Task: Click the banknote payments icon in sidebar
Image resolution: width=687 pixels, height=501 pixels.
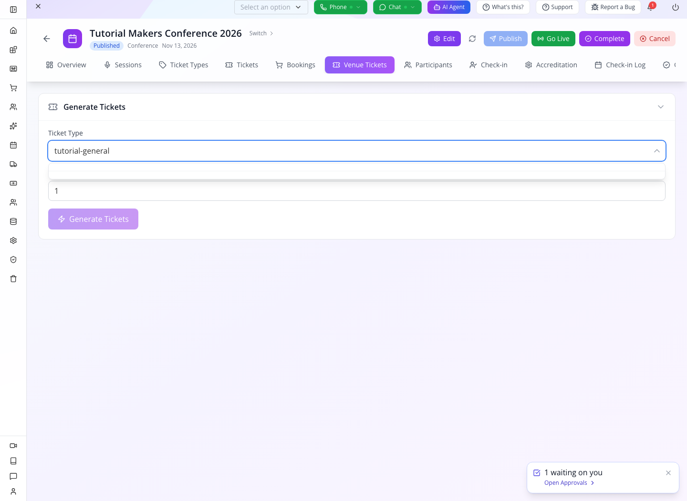Action: (13, 183)
